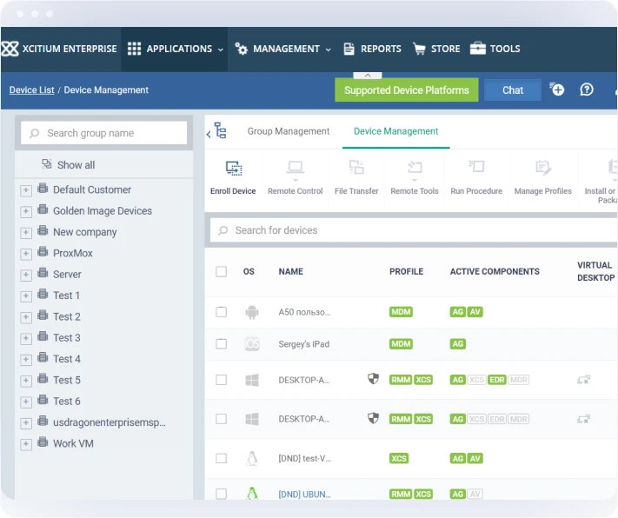This screenshot has height=518, width=618.
Task: Click shield icon on first DESKTOP-A row
Action: (373, 379)
